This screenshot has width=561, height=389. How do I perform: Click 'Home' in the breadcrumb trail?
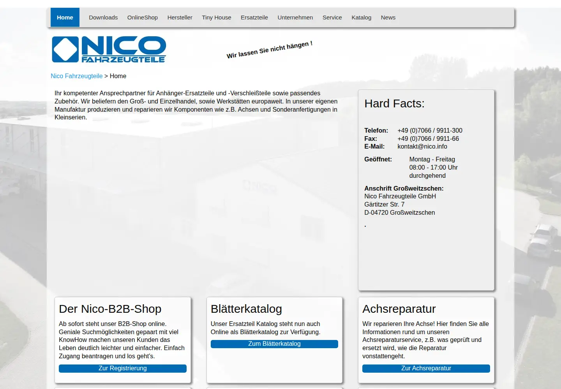(118, 76)
